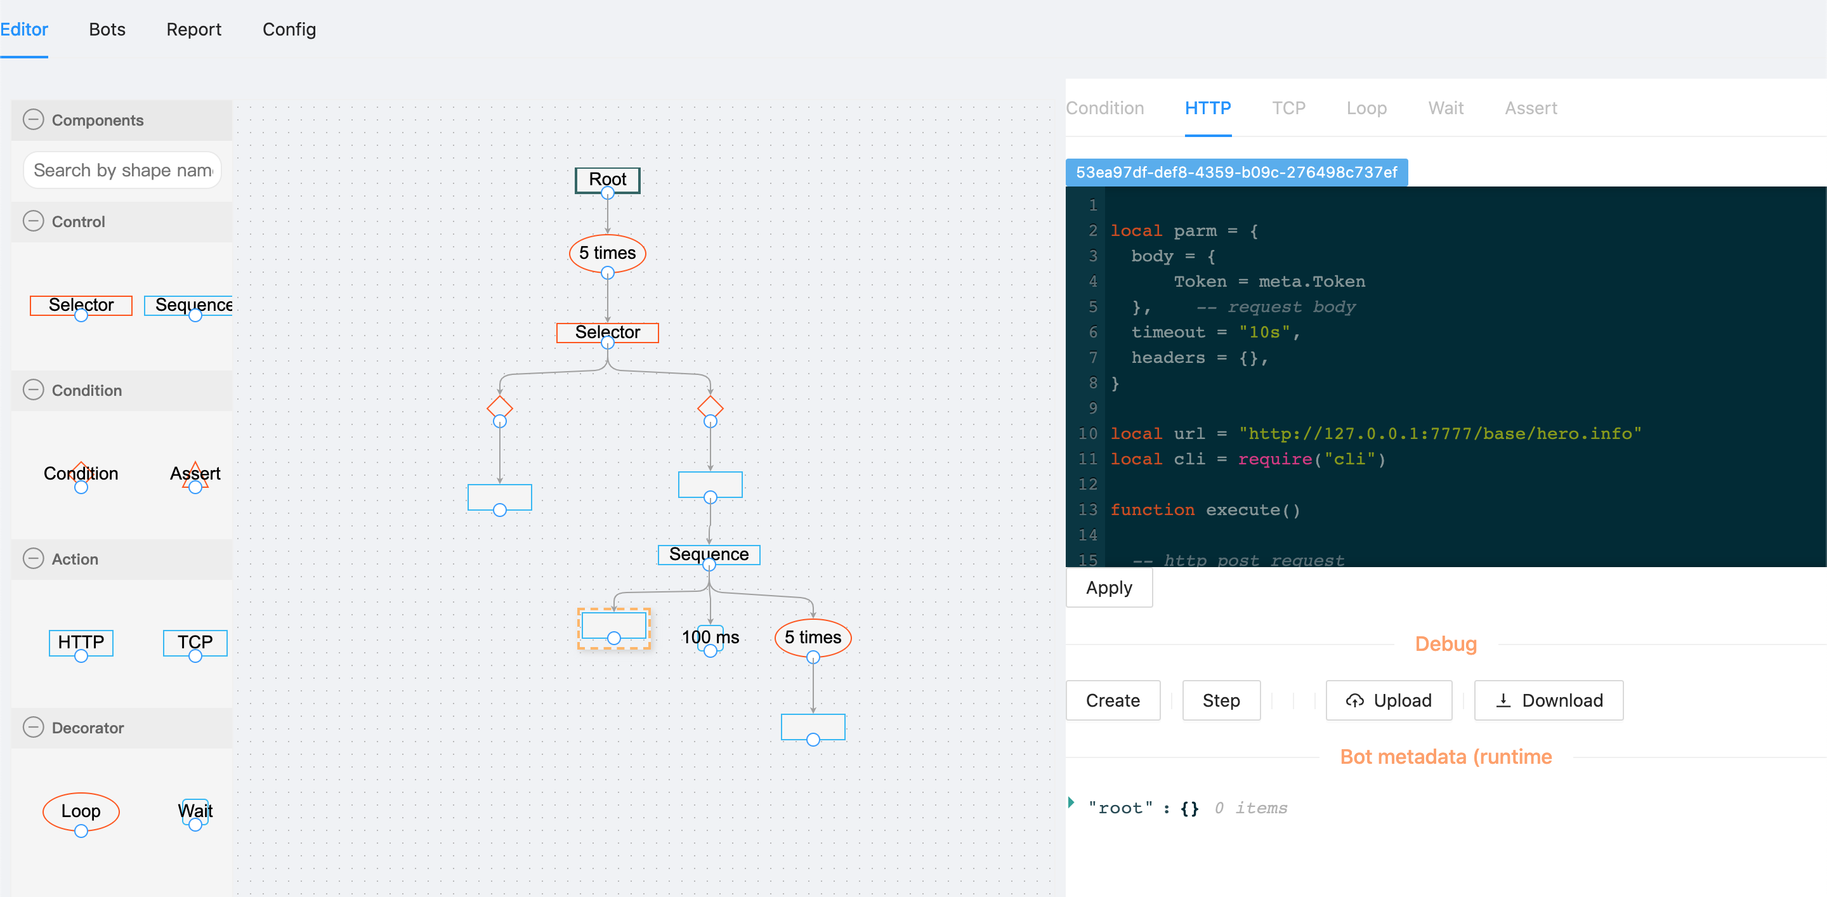1827x897 pixels.
Task: Open the Config tab
Action: click(289, 30)
